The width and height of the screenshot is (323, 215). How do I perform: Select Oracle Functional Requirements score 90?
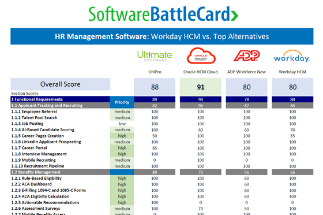pyautogui.click(x=201, y=99)
